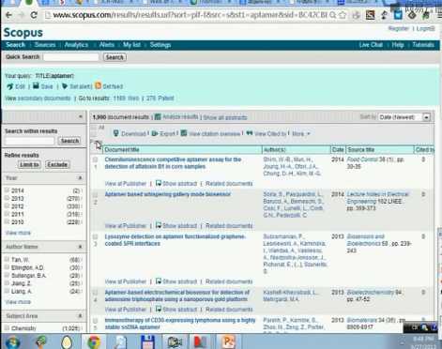Click the View Cited by quote icon

250,133
